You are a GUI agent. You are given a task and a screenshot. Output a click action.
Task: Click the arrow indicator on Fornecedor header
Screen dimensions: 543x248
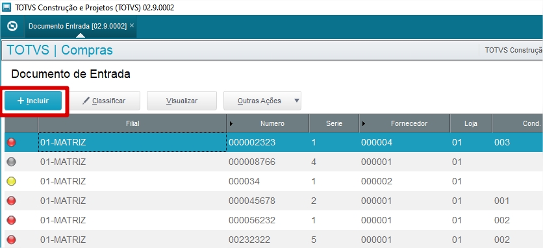pos(364,123)
